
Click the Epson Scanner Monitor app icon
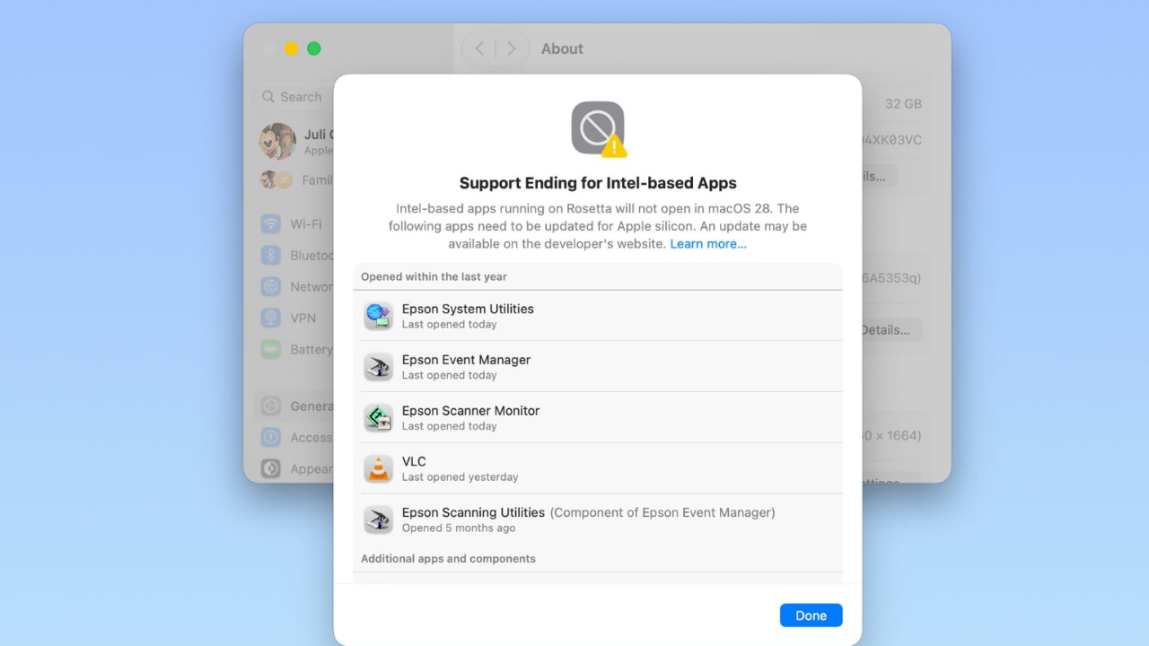tap(378, 418)
